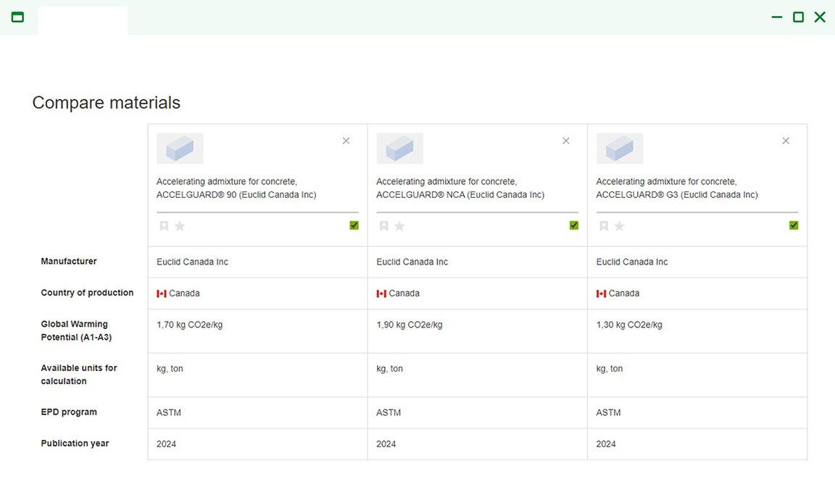Click the Canada flag for ACCELGUARD 90
This screenshot has height=484, width=835.
(x=162, y=293)
